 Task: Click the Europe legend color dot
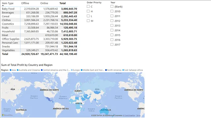click(x=72, y=70)
